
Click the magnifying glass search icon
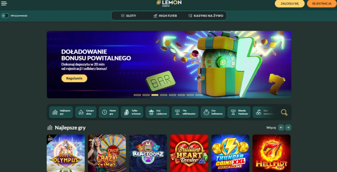point(284,112)
